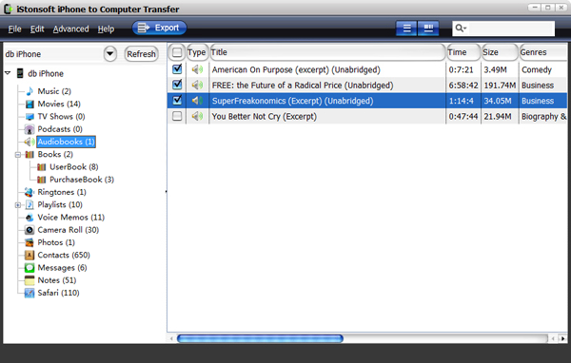Click the Movies film icon

pyautogui.click(x=30, y=104)
